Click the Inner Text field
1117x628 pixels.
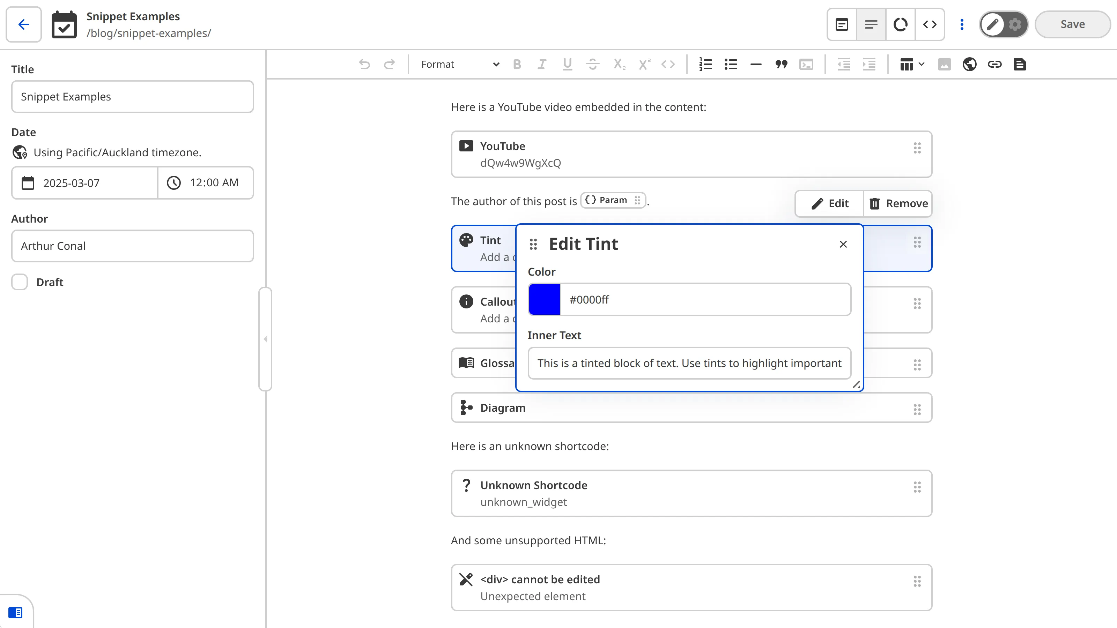click(689, 363)
